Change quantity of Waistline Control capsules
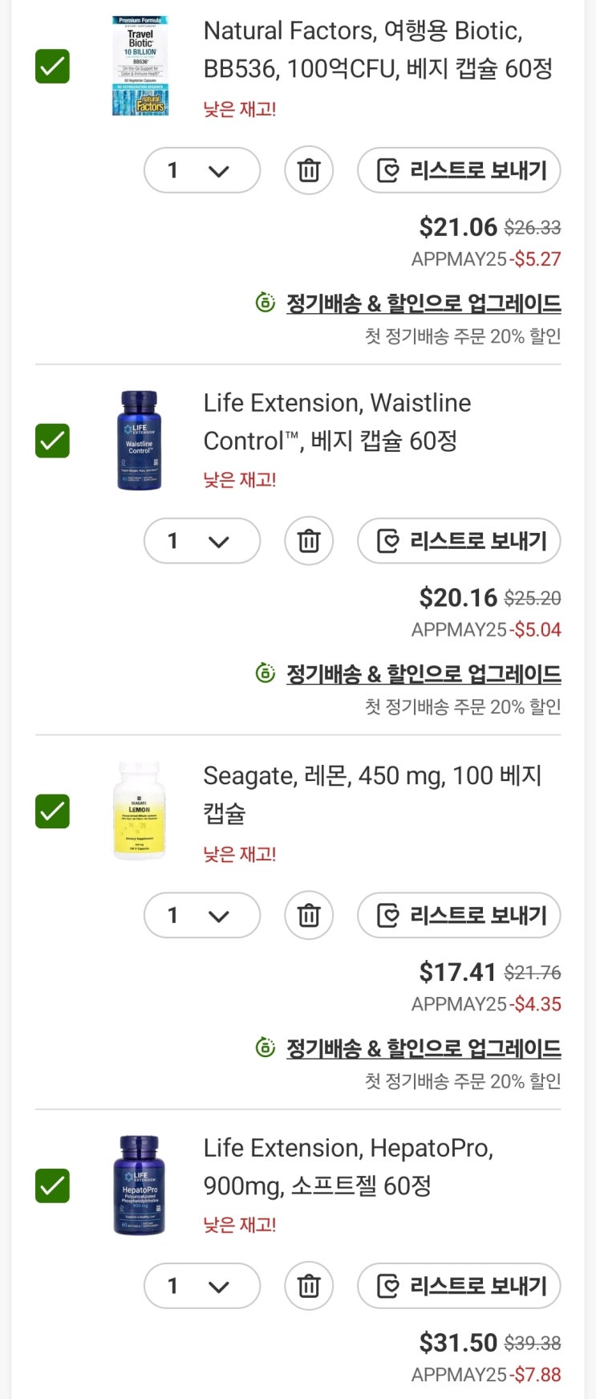Screen dimensions: 596x1399 (x=201, y=541)
